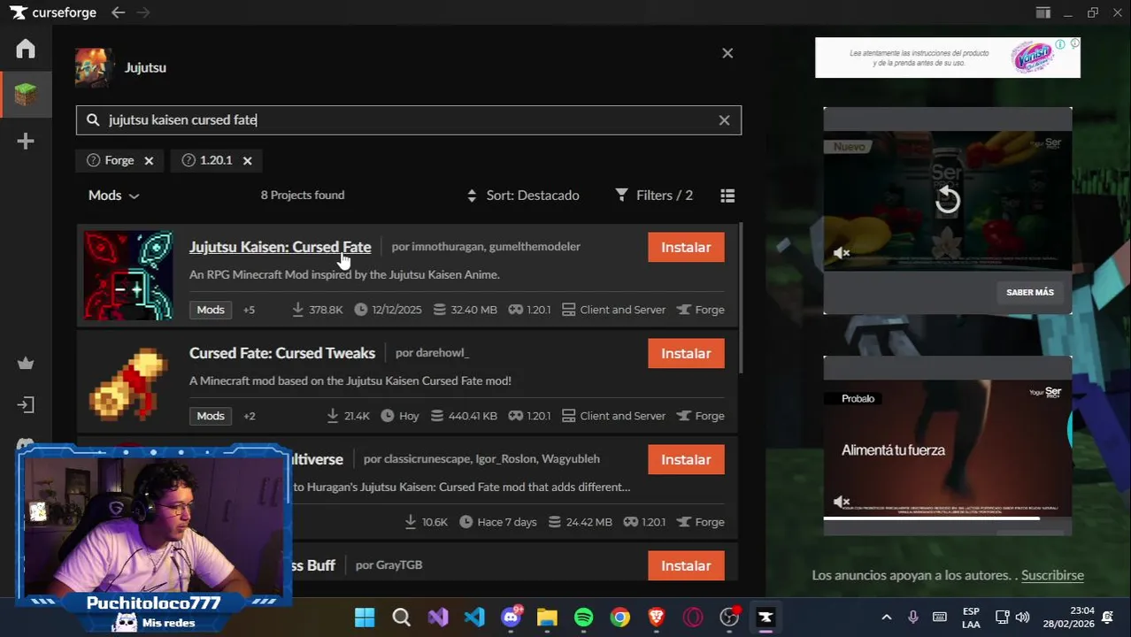Click the help icon on 1.20.1 chip
1131x637 pixels.
(x=188, y=160)
